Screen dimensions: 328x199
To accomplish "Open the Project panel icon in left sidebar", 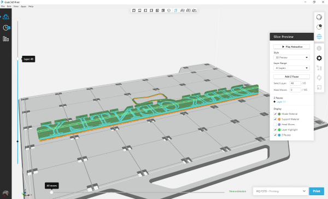I will point(6,17).
